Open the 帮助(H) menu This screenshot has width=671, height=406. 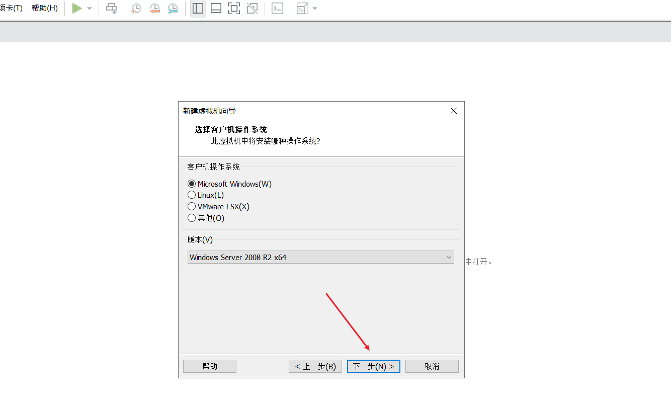pos(44,8)
